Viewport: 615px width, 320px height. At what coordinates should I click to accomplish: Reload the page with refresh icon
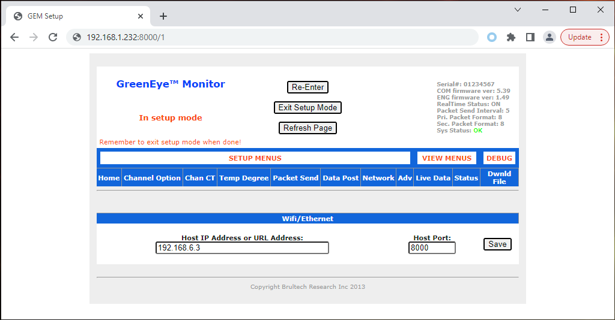coord(53,37)
